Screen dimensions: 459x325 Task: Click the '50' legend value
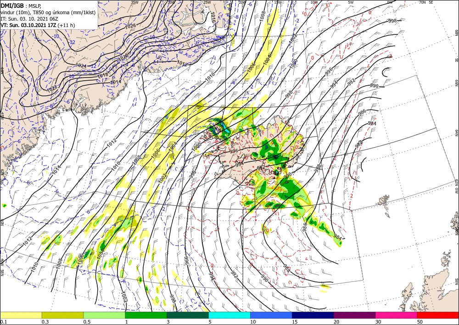point(420,322)
